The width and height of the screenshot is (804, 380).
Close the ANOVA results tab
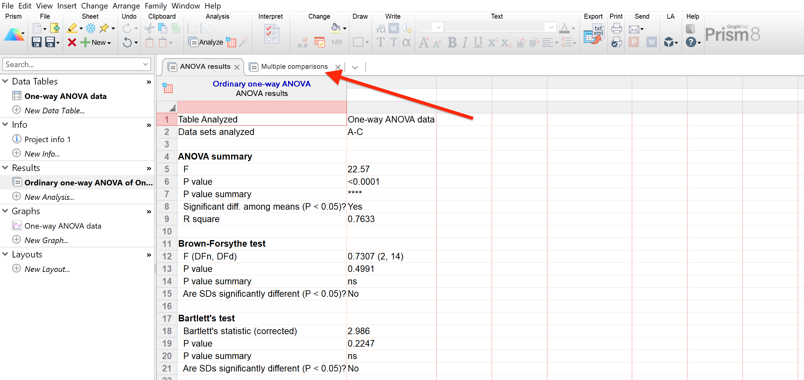(x=237, y=67)
